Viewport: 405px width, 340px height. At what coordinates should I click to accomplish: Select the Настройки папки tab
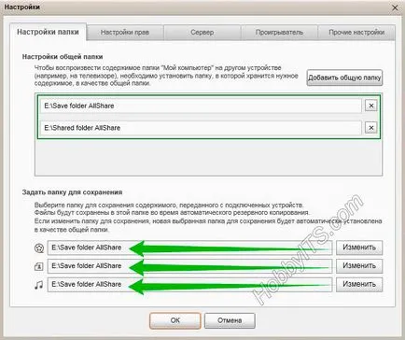(x=48, y=32)
